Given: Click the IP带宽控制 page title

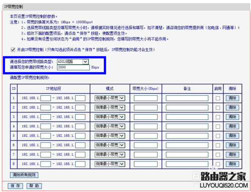Looking at the screenshot, I should [14, 7].
